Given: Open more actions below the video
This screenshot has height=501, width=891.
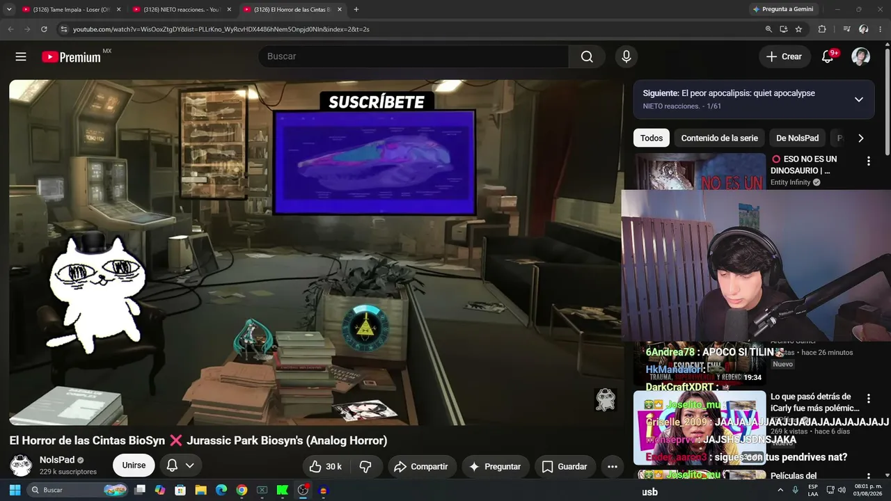Looking at the screenshot, I should 613,466.
